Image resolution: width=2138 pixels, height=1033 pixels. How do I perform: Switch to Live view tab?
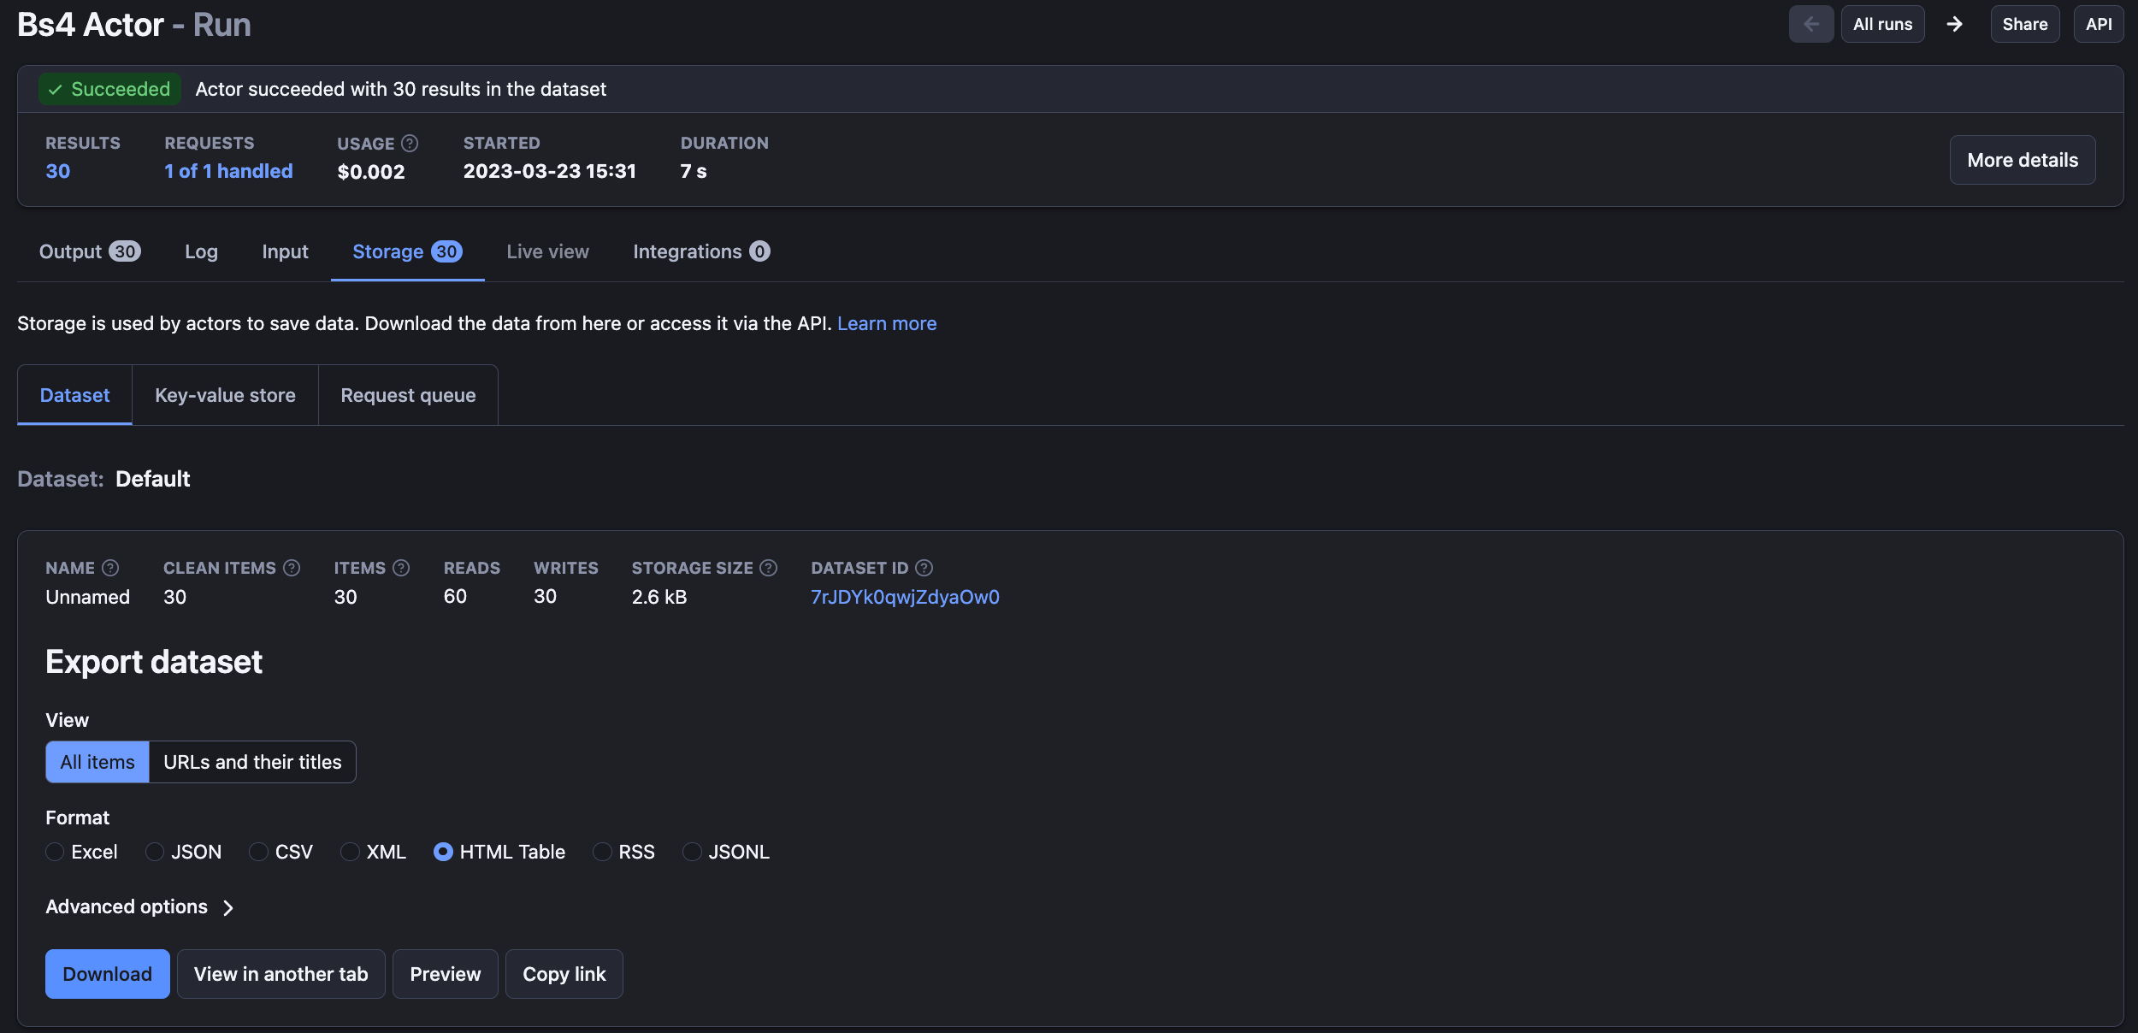click(x=547, y=251)
